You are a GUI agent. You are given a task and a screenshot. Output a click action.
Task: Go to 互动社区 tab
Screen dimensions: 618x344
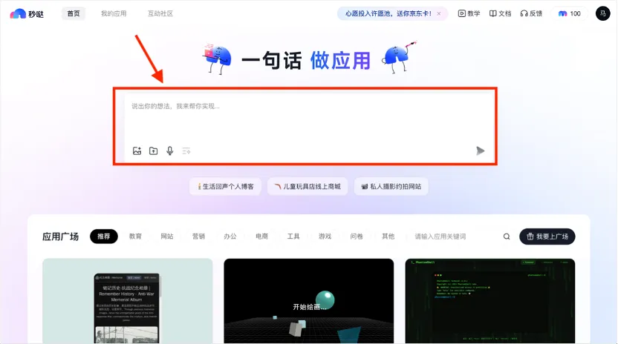tap(160, 13)
